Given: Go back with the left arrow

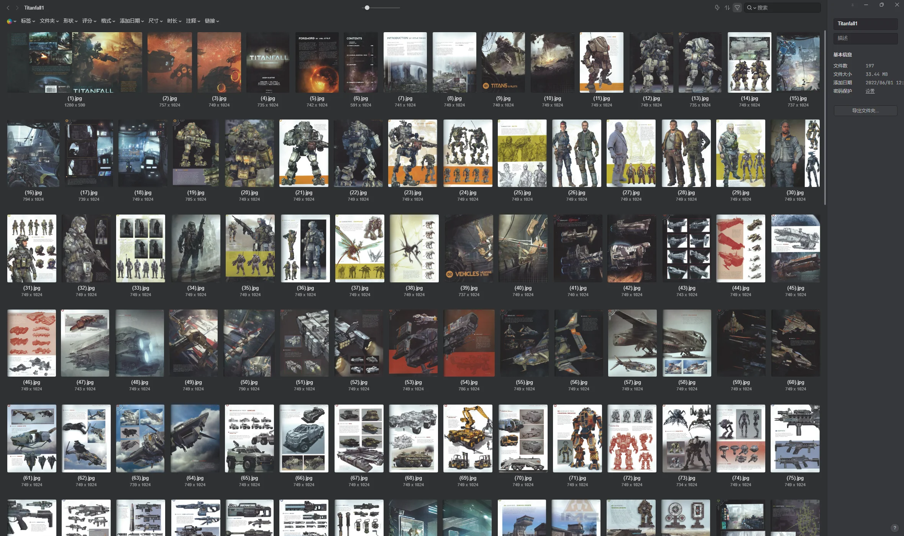Looking at the screenshot, I should click(x=8, y=8).
